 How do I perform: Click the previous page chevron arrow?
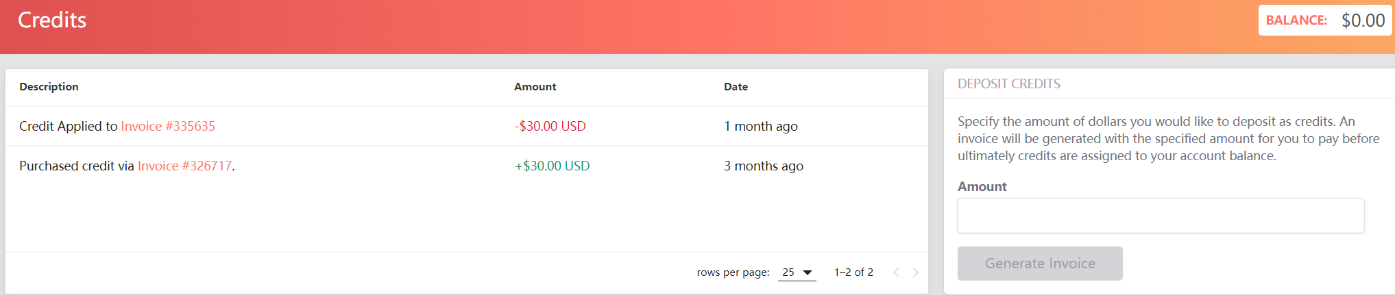(x=896, y=272)
